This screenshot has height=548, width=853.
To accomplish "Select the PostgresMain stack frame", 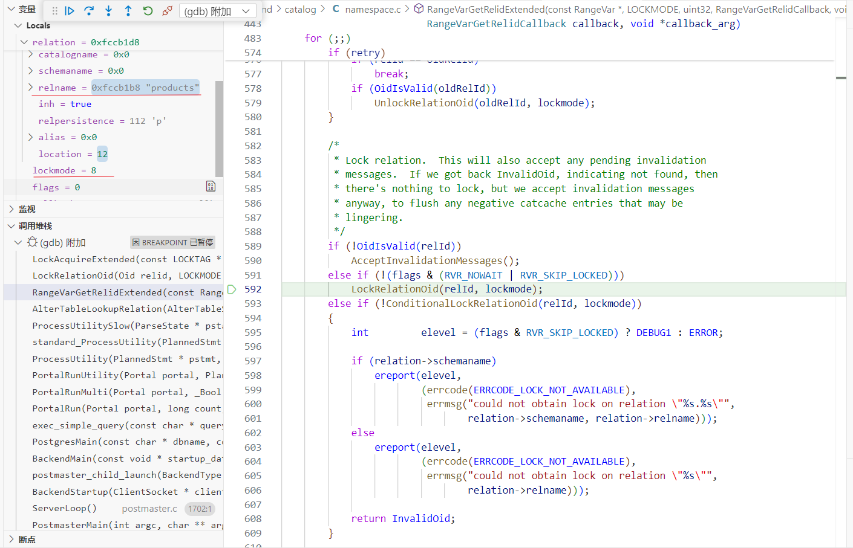I will point(121,442).
